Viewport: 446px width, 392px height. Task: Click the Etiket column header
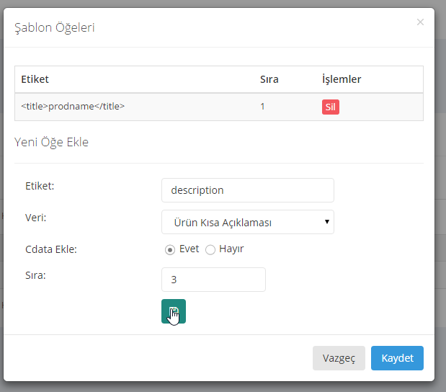coord(35,79)
